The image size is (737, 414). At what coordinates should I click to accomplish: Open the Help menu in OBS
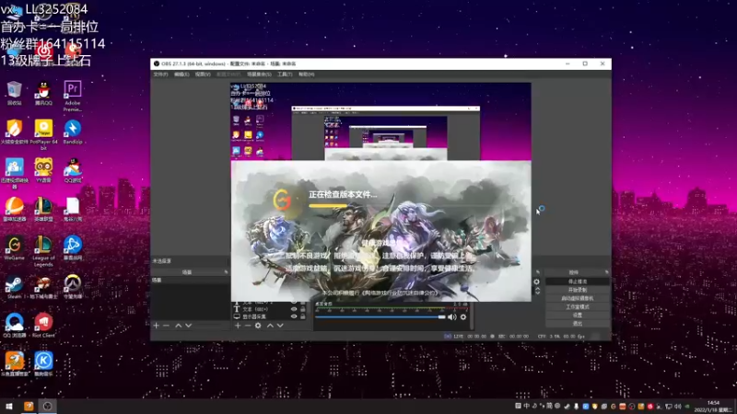point(307,75)
